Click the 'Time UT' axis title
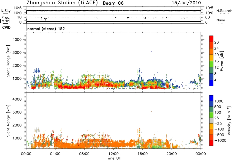The width and height of the screenshot is (232, 160). pos(113,158)
